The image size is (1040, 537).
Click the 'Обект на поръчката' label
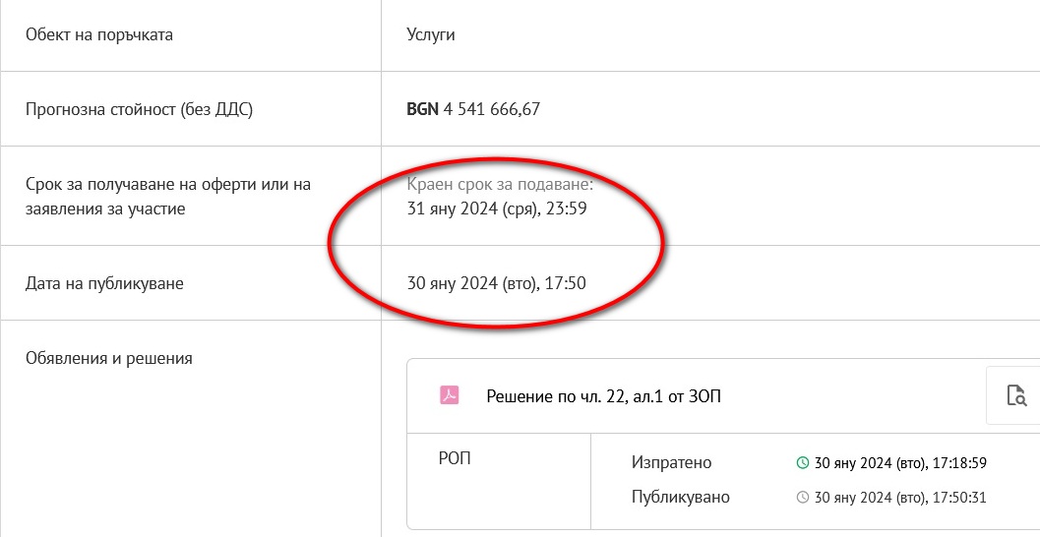99,35
